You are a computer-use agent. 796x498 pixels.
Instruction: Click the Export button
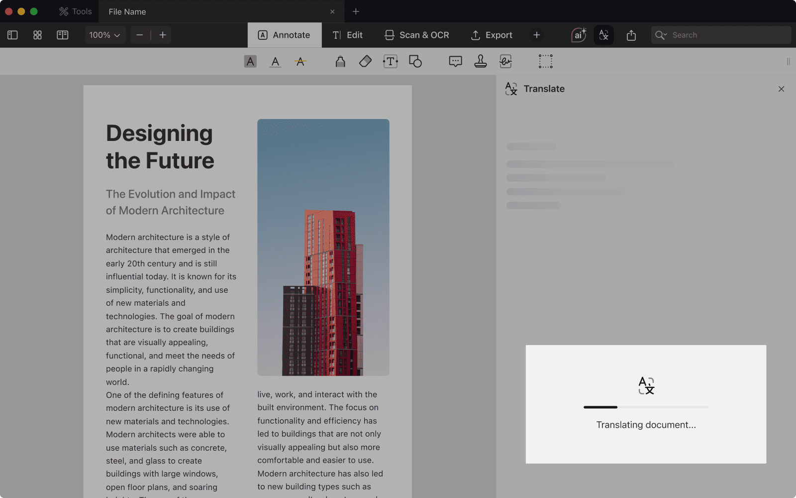pyautogui.click(x=492, y=35)
